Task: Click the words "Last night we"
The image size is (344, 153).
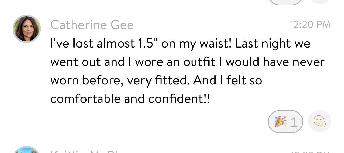Action: pos(273,44)
